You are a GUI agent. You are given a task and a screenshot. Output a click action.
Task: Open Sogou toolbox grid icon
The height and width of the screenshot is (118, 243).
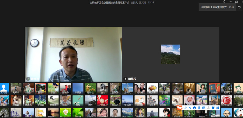click(218, 108)
